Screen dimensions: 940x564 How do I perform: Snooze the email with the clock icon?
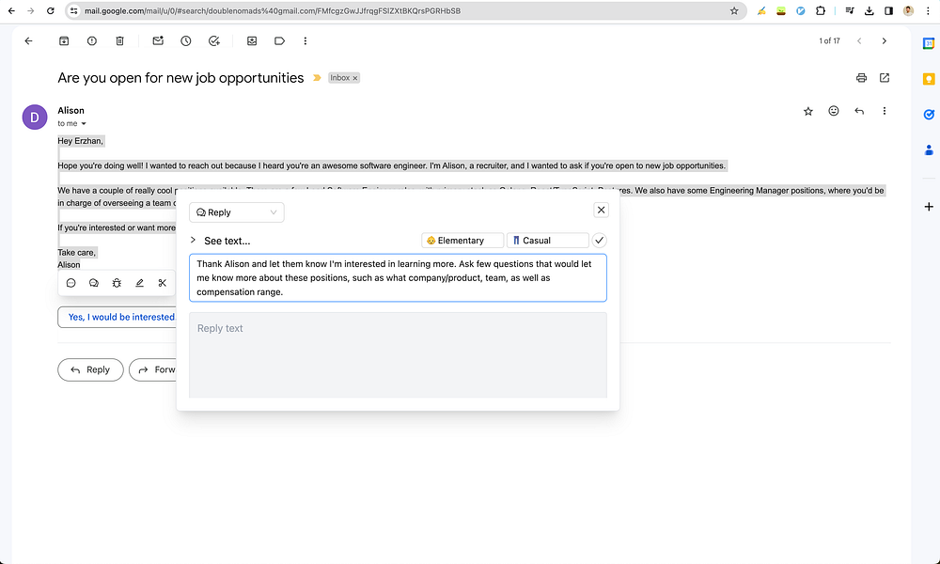click(x=186, y=40)
